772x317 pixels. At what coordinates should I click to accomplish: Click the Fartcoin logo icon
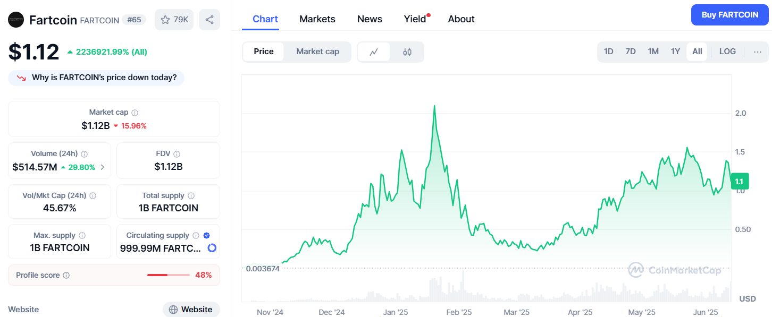pyautogui.click(x=16, y=20)
